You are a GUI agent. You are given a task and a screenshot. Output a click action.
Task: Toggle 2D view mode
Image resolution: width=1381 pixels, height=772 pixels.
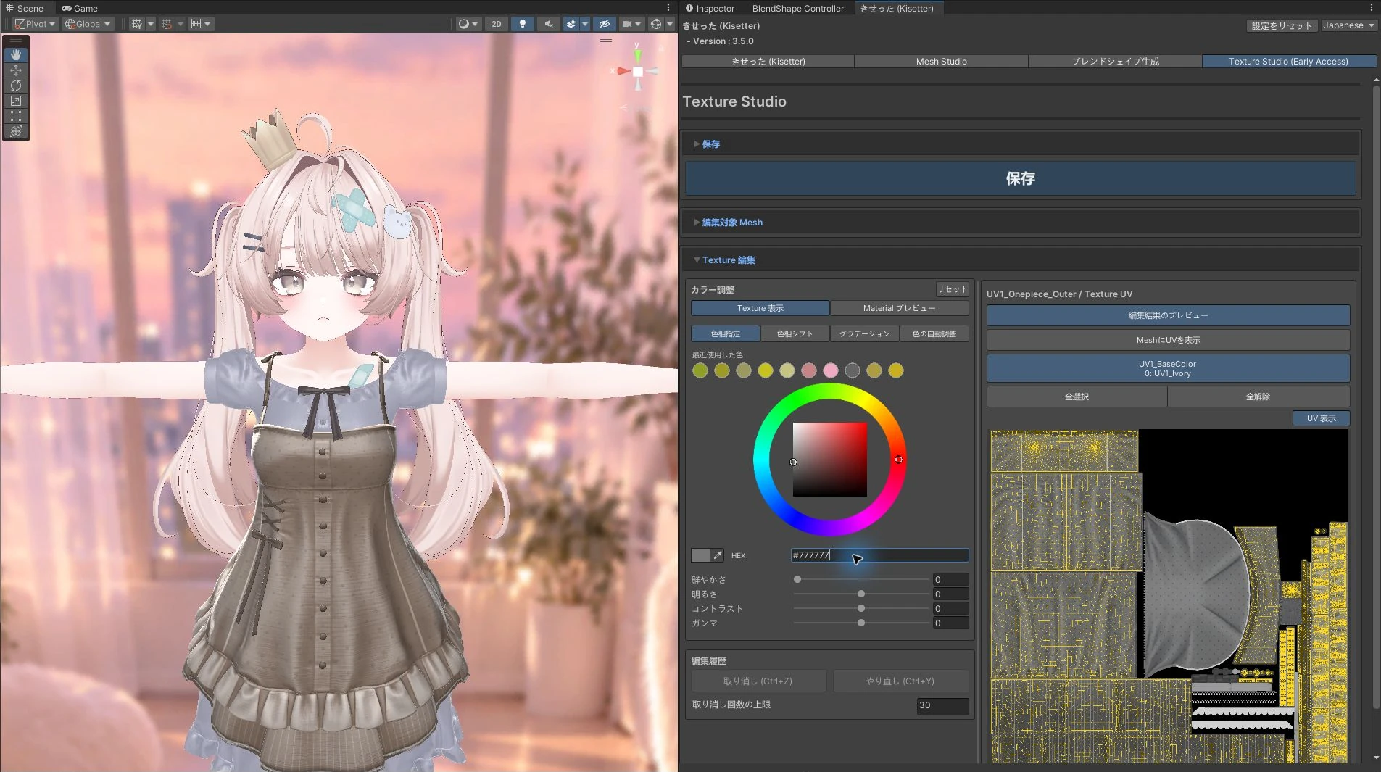pos(497,24)
